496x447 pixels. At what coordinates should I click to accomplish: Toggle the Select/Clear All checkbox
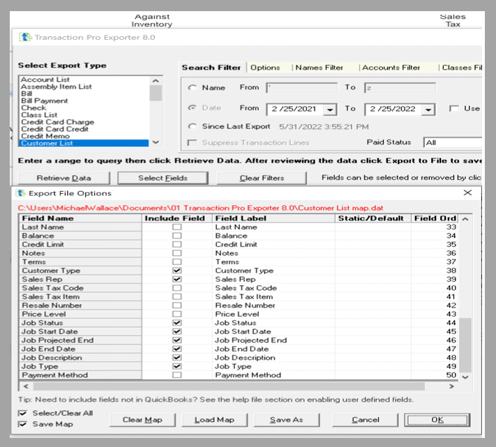pyautogui.click(x=22, y=413)
